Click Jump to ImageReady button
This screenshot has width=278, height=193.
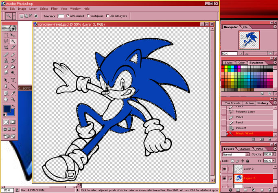(9, 136)
